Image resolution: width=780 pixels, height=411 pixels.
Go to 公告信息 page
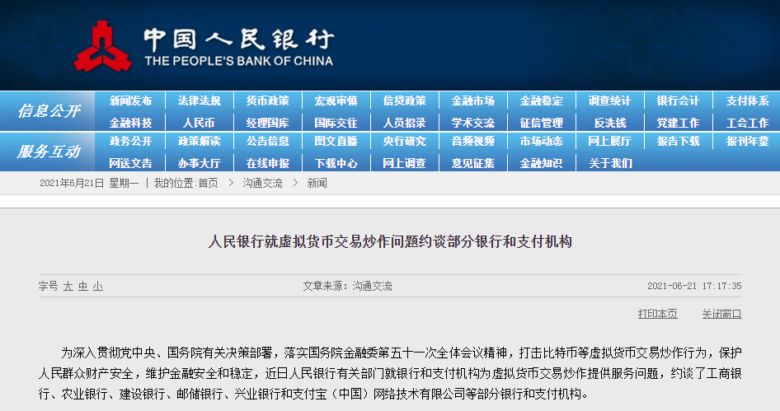268,141
